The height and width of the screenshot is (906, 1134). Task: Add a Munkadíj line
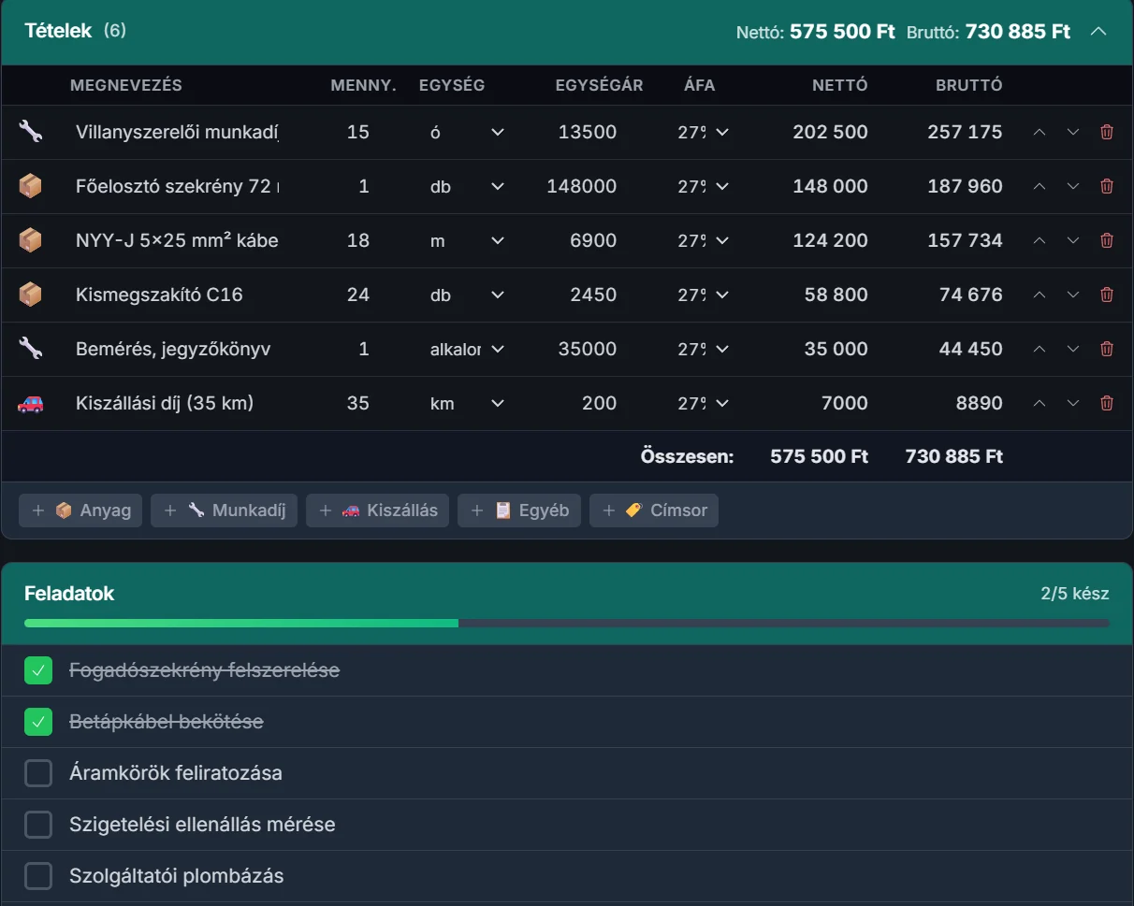pyautogui.click(x=225, y=511)
